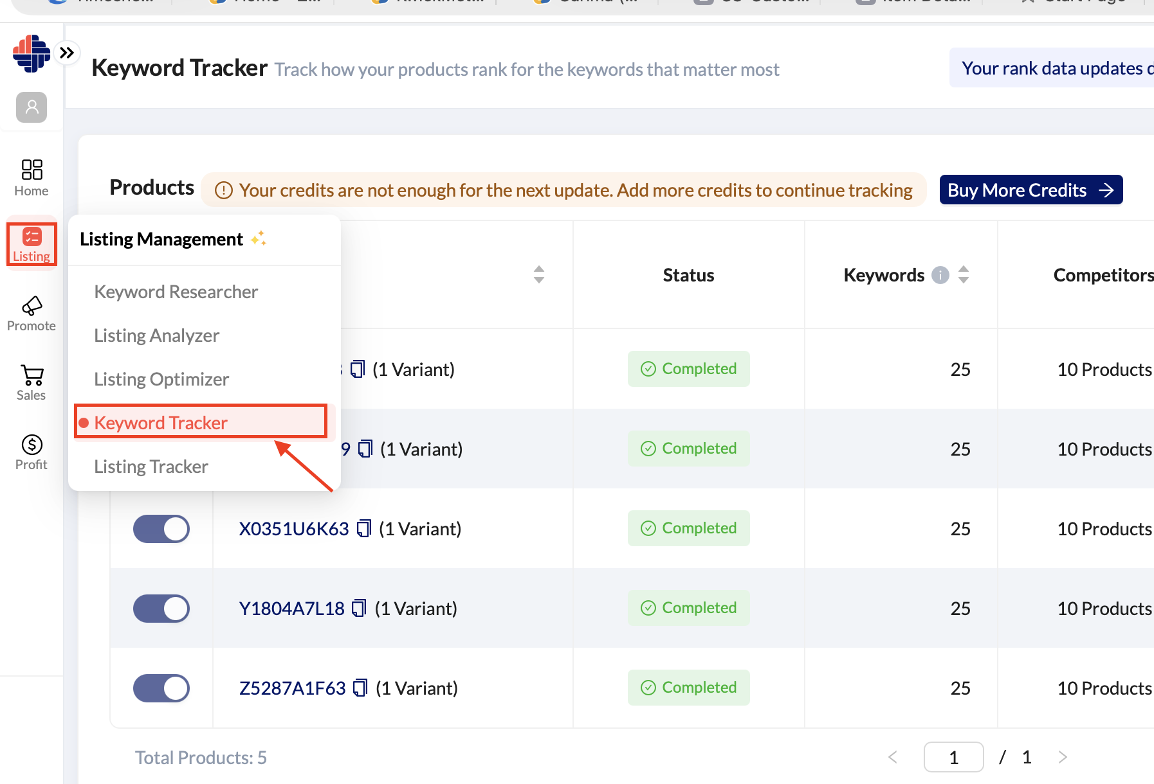Sort the table by Keywords column

click(x=964, y=275)
